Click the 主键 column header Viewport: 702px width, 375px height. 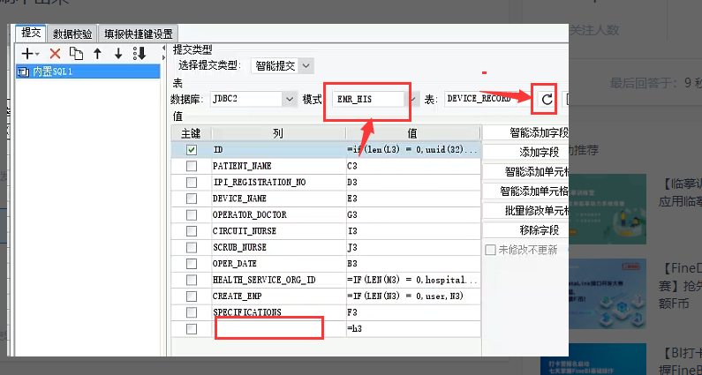tap(191, 133)
